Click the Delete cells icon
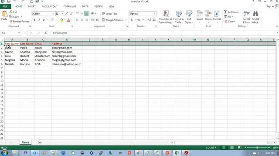The image size is (279, 156). tap(208, 14)
